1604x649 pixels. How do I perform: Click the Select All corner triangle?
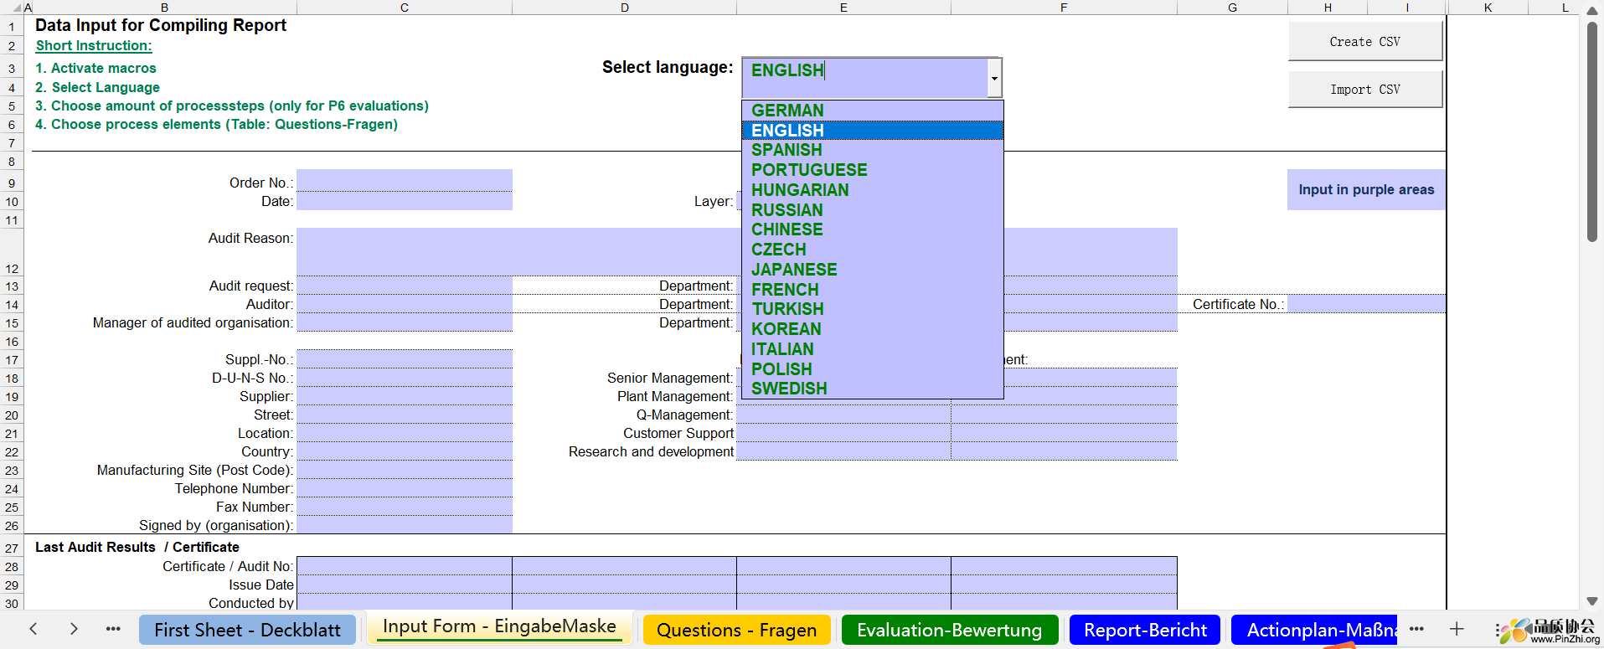coord(16,8)
